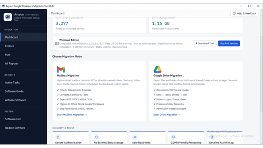Show Active Tasks from the sidebar
The width and height of the screenshot is (263, 148).
pos(23,82)
